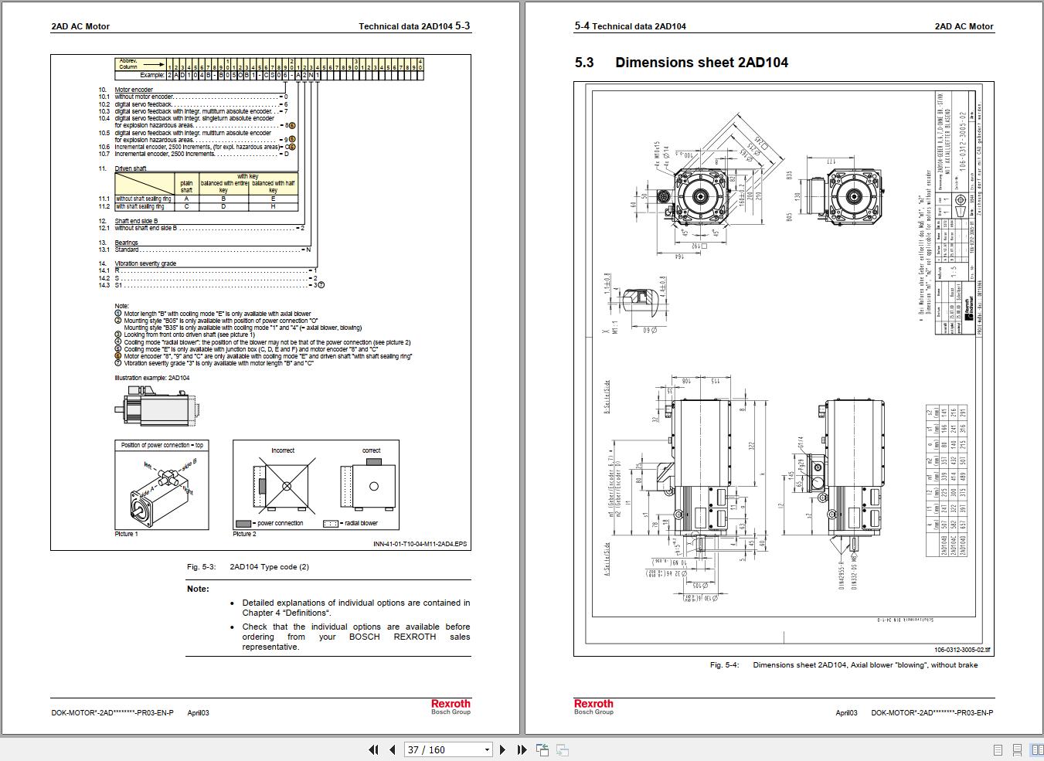The height and width of the screenshot is (761, 1044).
Task: Go forward to the next view
Action: coord(562,749)
